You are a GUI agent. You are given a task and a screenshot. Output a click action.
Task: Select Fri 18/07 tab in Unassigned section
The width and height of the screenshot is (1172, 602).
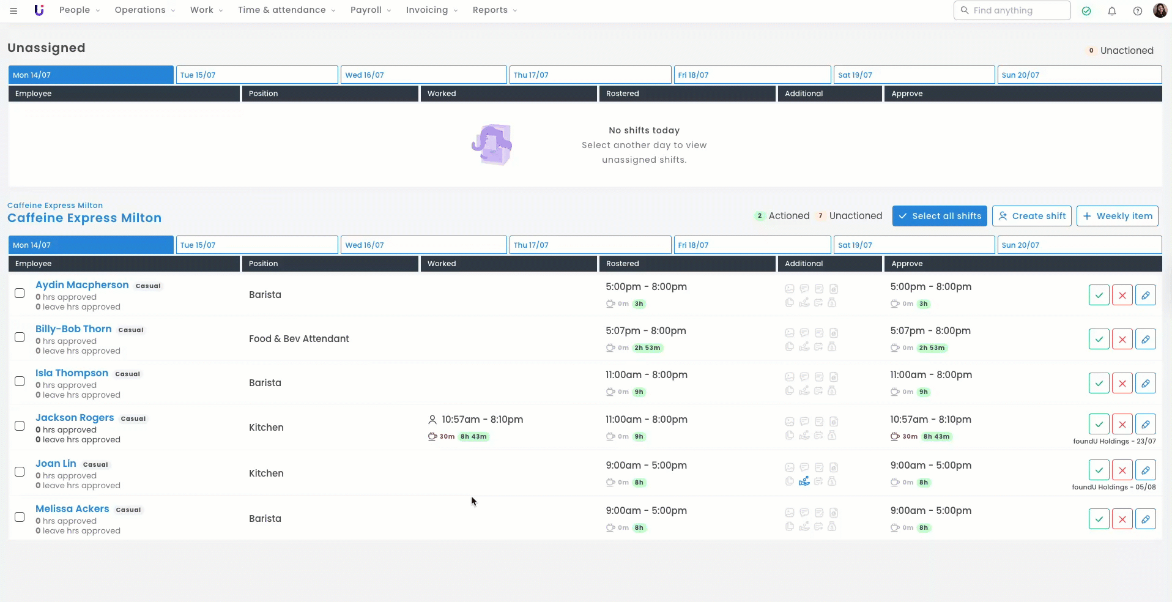752,75
